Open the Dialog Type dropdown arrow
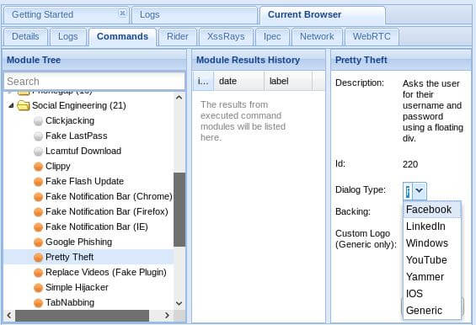 [420, 190]
